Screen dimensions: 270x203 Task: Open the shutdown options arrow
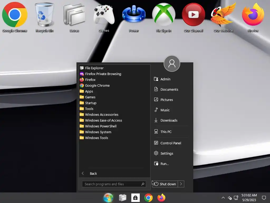pos(181,184)
